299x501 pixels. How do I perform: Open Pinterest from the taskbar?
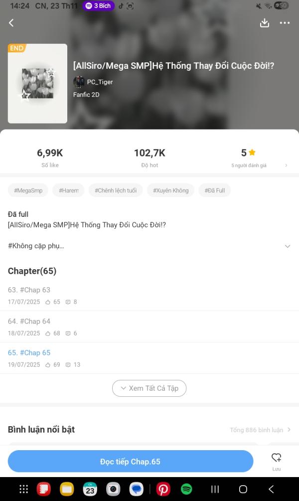tap(163, 489)
